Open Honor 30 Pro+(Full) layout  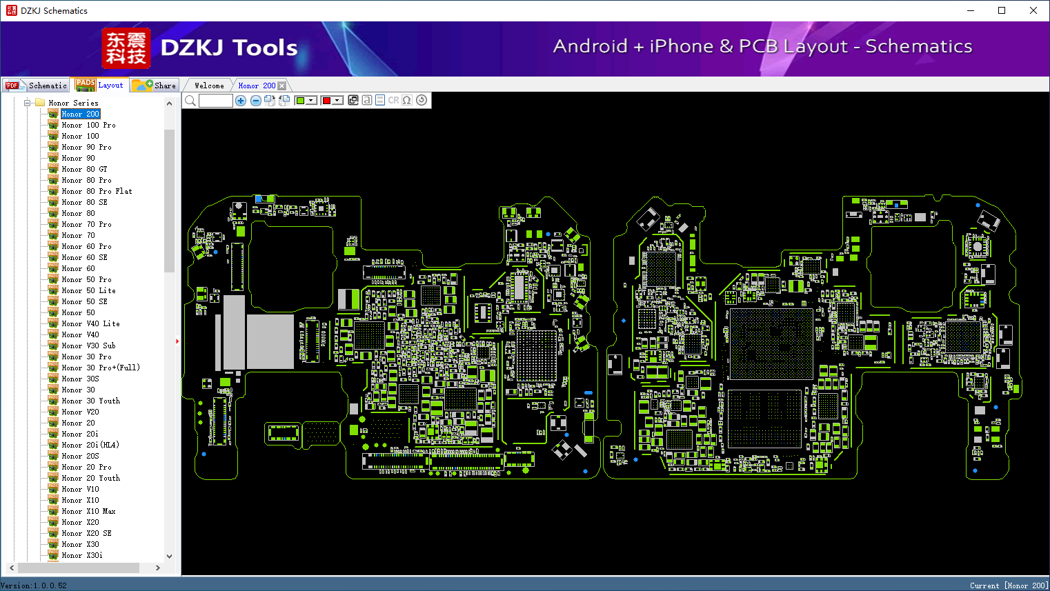(101, 368)
